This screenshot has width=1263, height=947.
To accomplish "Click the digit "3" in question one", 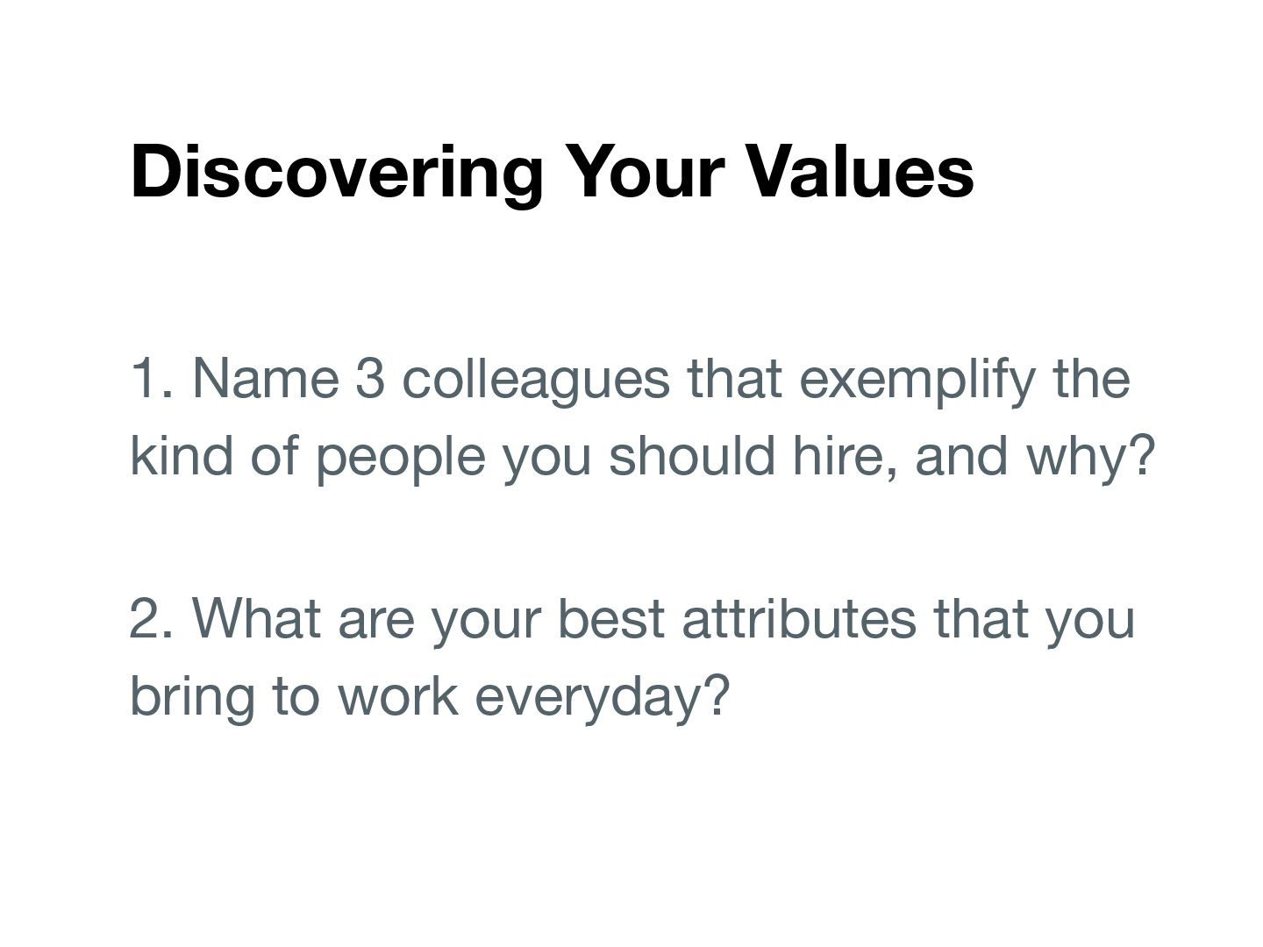I will (x=370, y=379).
